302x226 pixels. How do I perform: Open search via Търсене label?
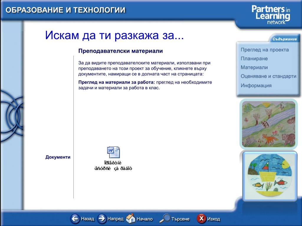pos(180,219)
